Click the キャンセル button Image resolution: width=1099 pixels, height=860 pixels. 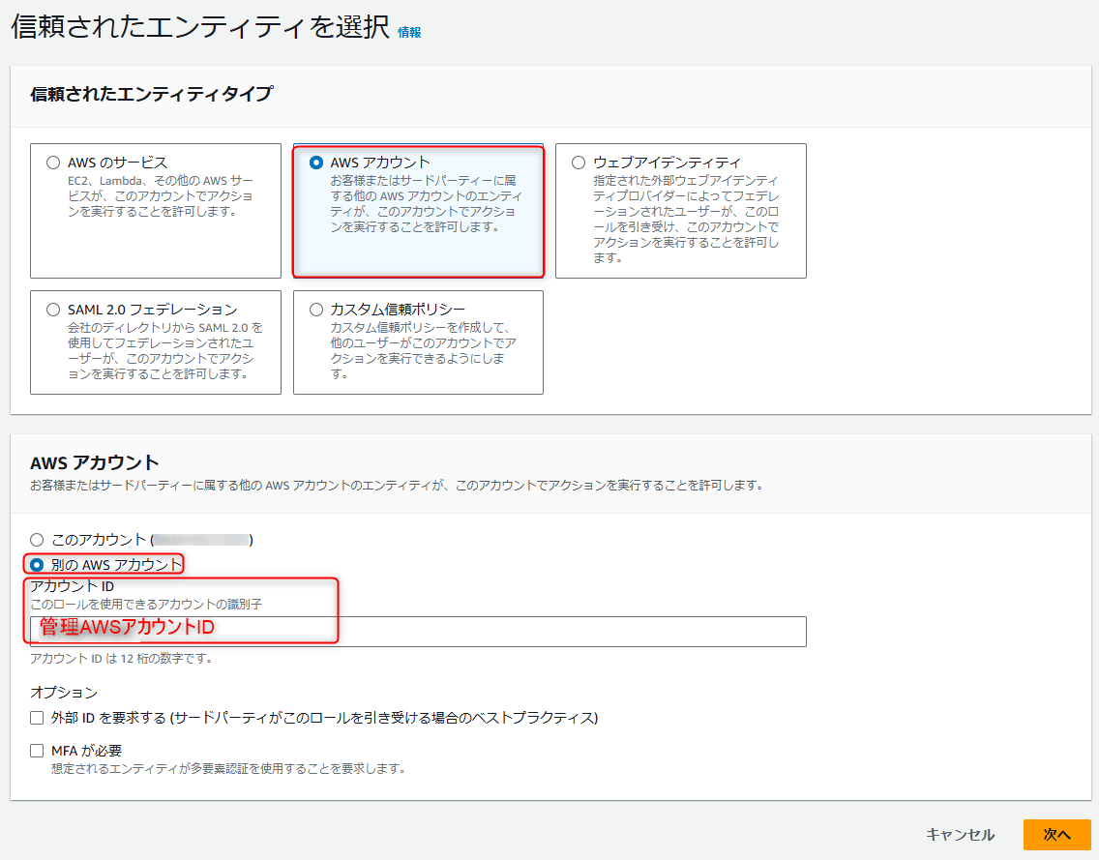coord(961,835)
